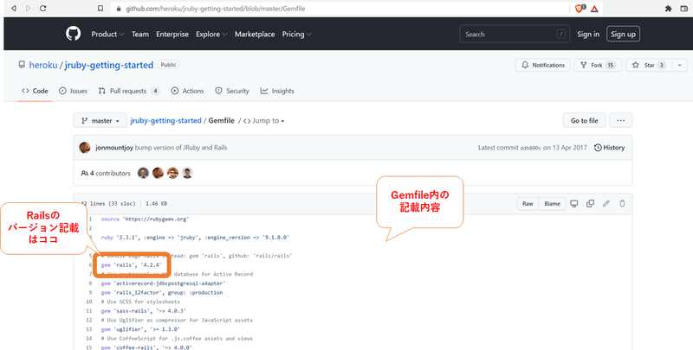Screen dimensions: 693x350
Task: Copy raw contents icon
Action: point(590,204)
